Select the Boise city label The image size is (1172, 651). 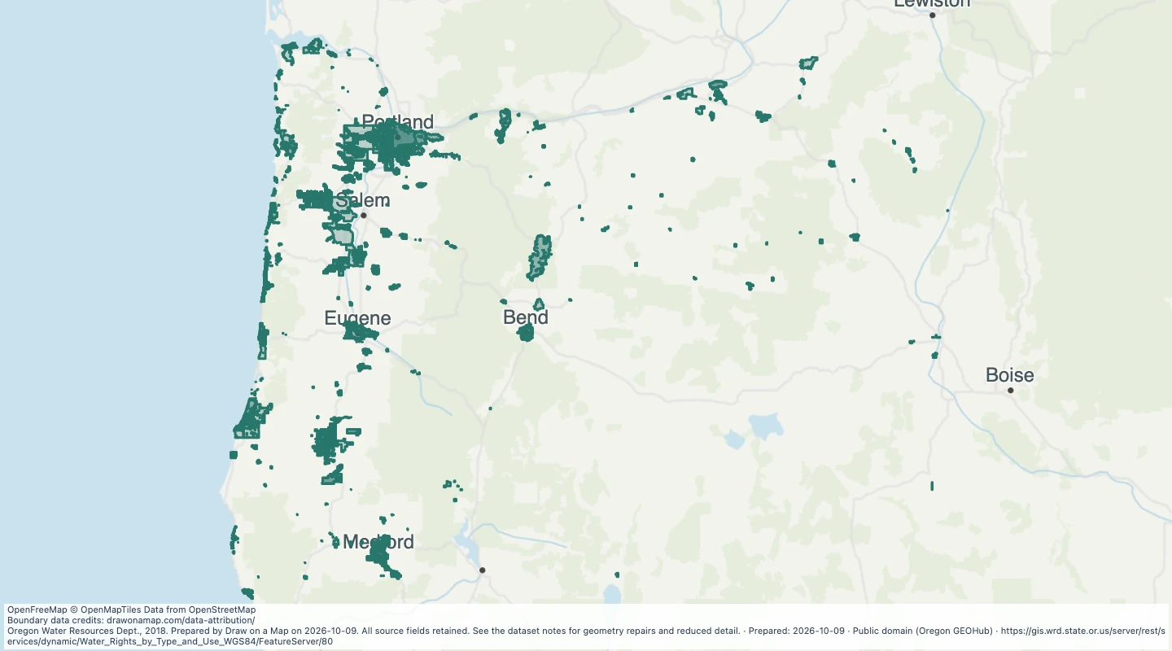coord(1010,375)
